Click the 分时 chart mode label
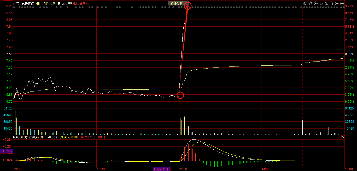 coord(38,3)
